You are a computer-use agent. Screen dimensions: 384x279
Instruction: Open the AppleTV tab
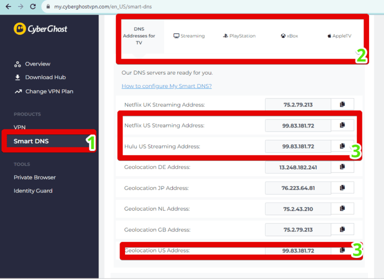tap(339, 36)
